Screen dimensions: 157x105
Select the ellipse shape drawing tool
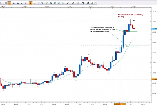(78, 3)
